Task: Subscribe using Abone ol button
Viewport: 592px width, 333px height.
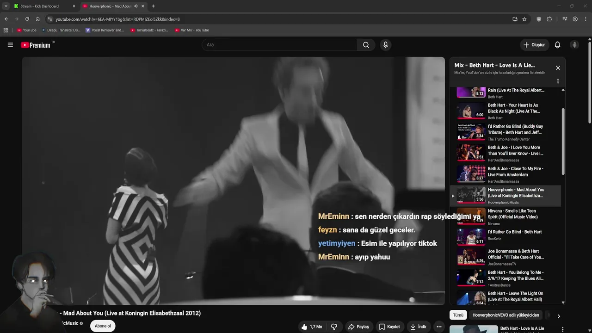Action: pyautogui.click(x=103, y=326)
